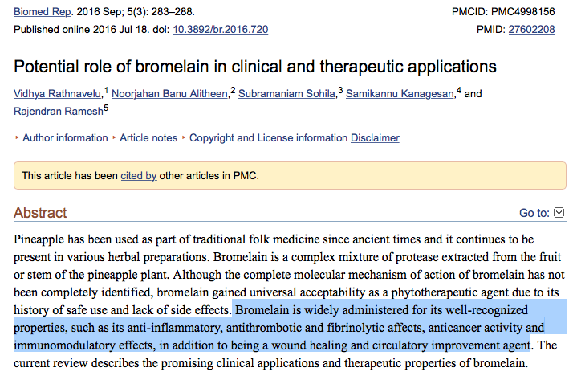Click the 'Go to:' navigation label
The image size is (573, 376).
tap(534, 213)
